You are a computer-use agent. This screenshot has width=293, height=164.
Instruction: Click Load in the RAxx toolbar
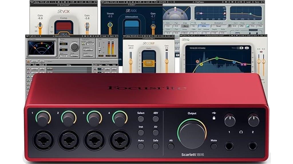147,2
